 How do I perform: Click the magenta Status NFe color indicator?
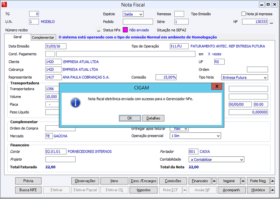(x=125, y=30)
